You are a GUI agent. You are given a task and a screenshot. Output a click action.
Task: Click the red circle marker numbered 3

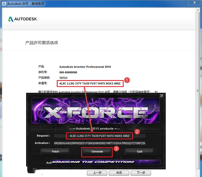pos(116,149)
